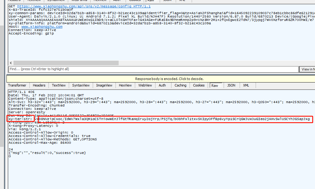This screenshot has width=315, height=189.
Task: Click the response 'Connection: keep-alive' line
Action: tap(32, 109)
